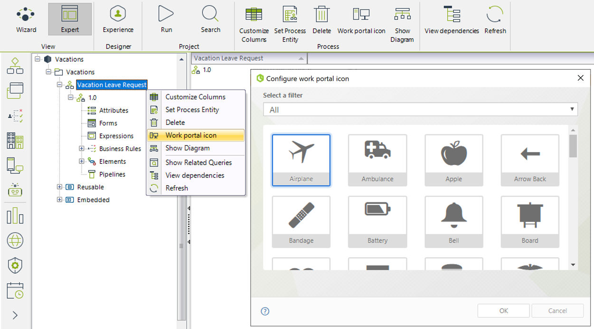Click the icon list scrollbar down arrow
594x329 pixels.
[x=573, y=265]
